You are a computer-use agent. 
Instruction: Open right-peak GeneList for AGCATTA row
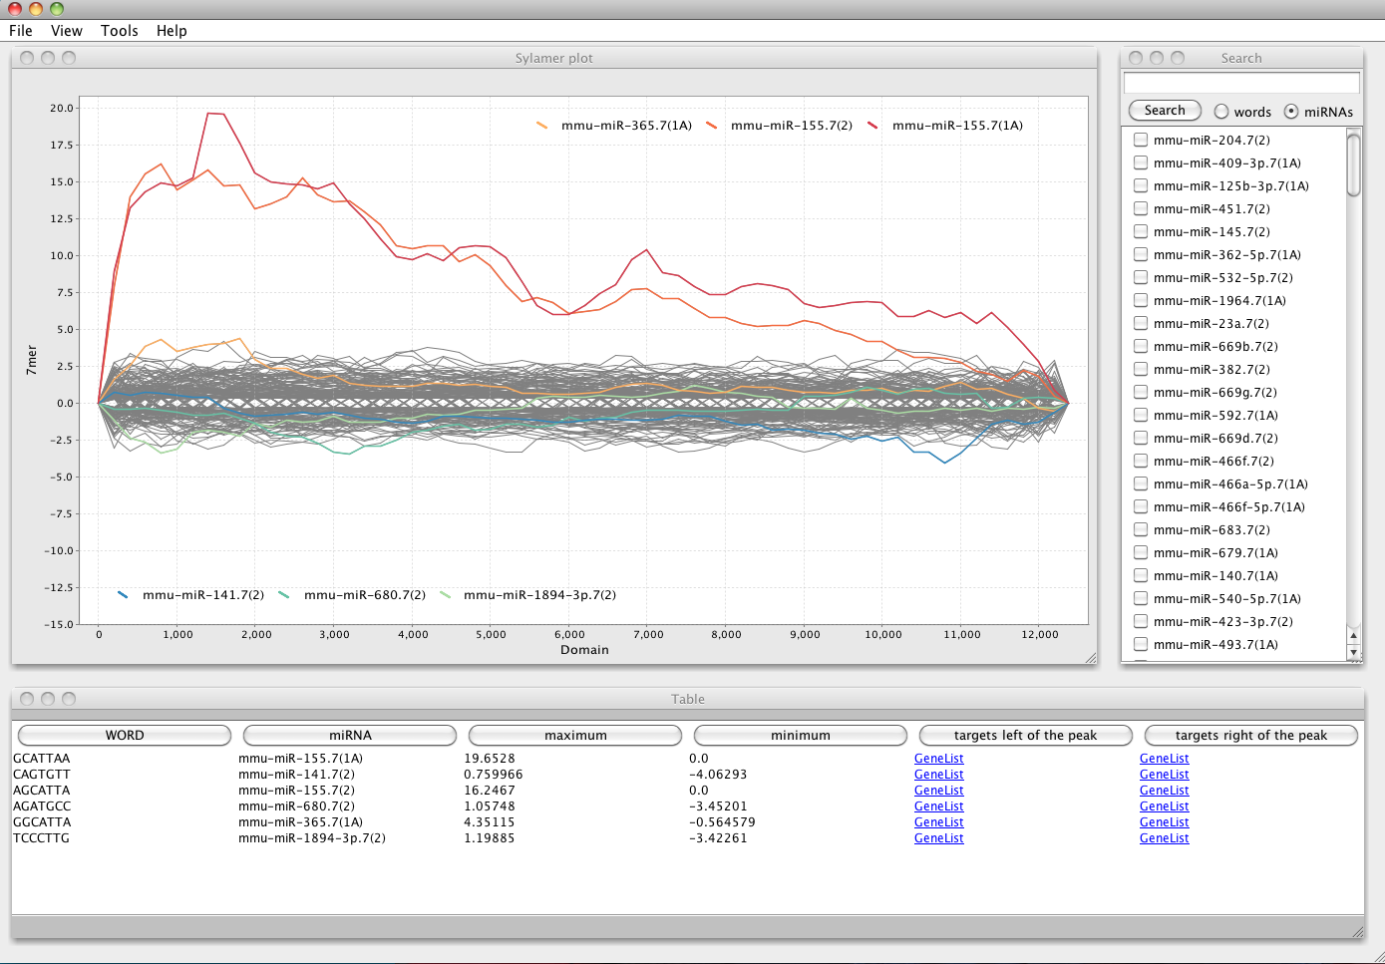tap(1165, 791)
